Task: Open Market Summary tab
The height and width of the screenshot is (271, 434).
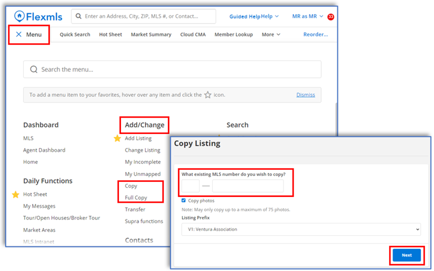Action: [x=151, y=35]
